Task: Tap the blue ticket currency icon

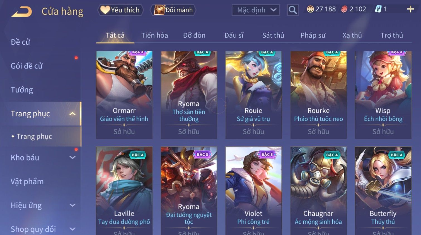Action: 378,9
